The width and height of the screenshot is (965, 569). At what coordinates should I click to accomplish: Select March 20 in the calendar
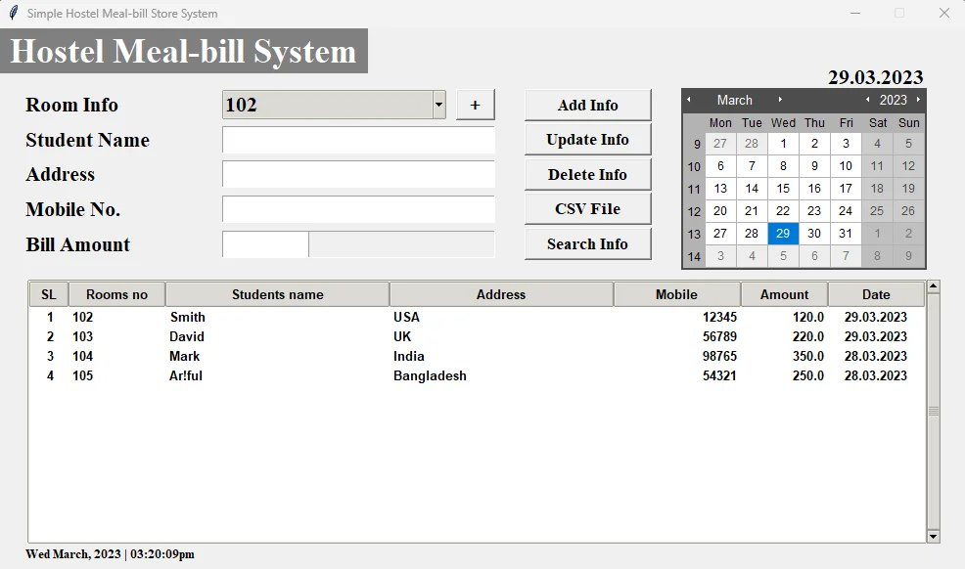[x=720, y=211]
